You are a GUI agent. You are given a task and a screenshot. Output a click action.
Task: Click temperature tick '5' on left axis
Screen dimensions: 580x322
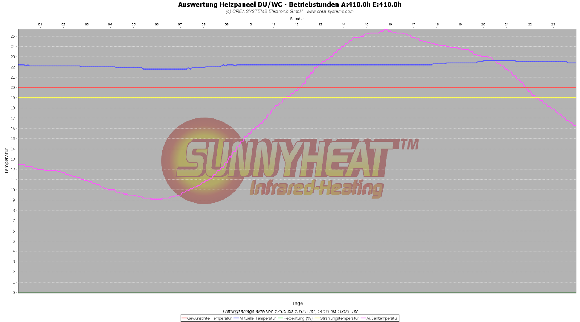click(x=14, y=241)
